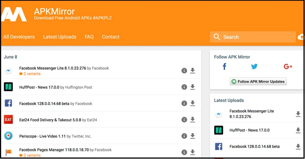Viewport: 305px width, 159px height.
Task: Expand 2 variants under Facebook Messenger Lite
Action: [30, 74]
